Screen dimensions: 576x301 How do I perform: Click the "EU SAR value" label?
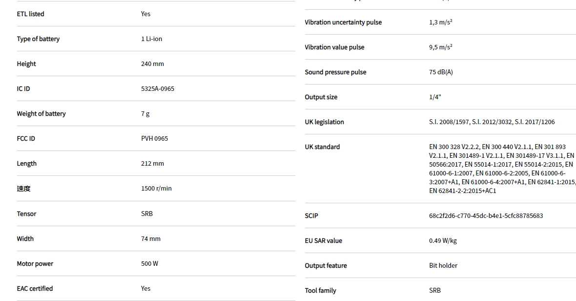coord(323,240)
